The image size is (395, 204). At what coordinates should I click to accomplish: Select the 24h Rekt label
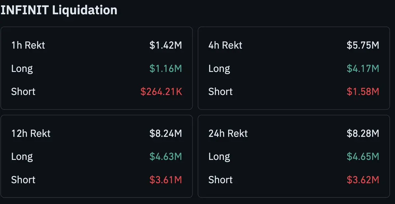228,133
